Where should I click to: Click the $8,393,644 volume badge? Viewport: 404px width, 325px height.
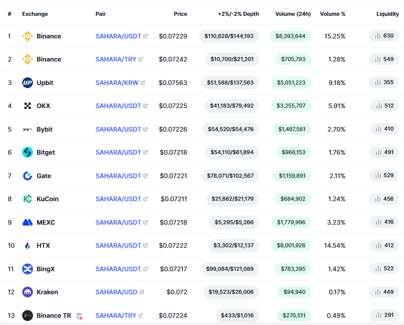click(x=291, y=36)
